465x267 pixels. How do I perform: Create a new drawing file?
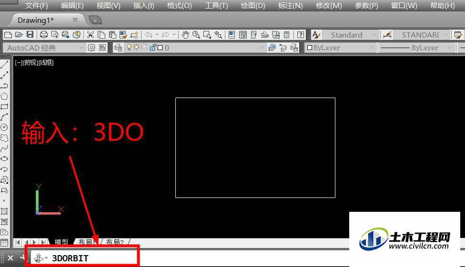click(8, 35)
